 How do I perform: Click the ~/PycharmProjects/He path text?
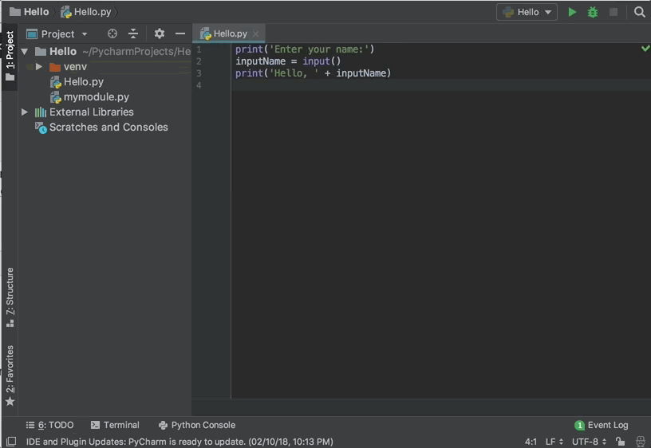coord(136,52)
